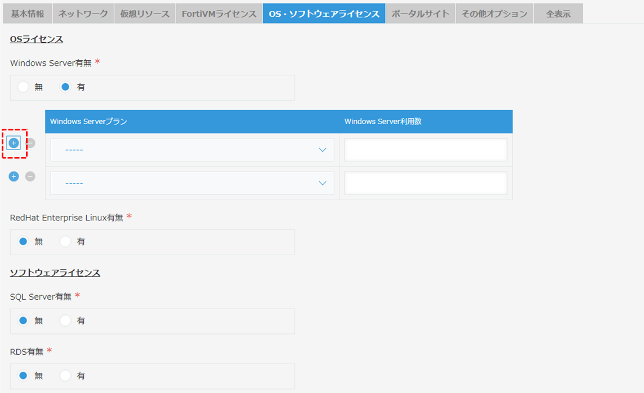This screenshot has width=644, height=393.
Task: Click the ソフトウェアライセンス section heading
Action: pyautogui.click(x=55, y=273)
